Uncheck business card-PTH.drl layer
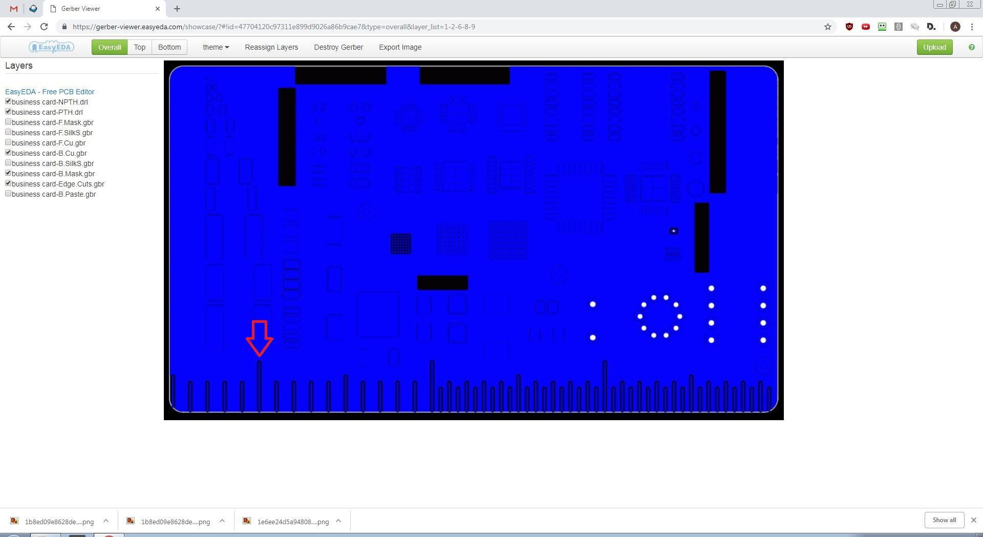This screenshot has height=537, width=983. click(x=8, y=112)
